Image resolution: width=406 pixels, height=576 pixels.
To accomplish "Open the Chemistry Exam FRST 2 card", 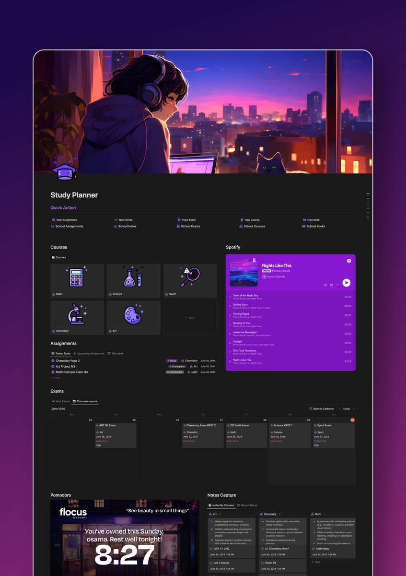I will point(203,435).
